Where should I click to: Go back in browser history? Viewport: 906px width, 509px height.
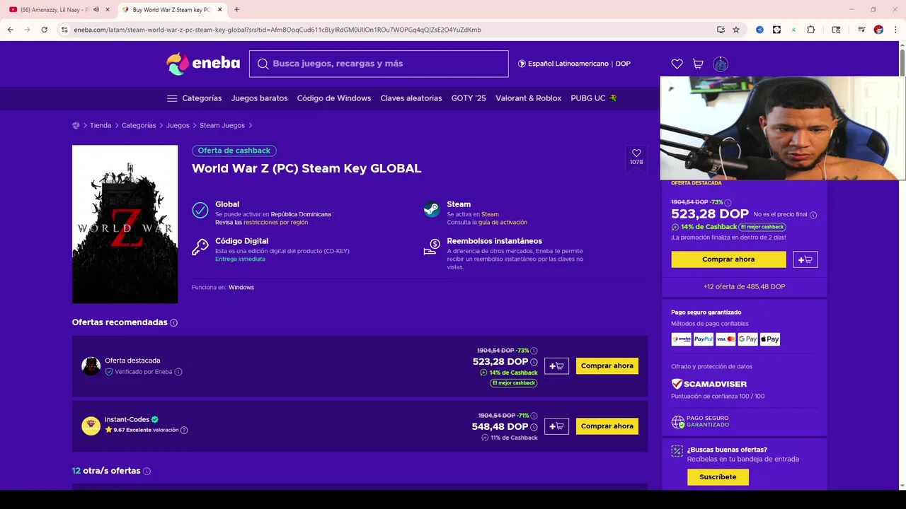10,30
